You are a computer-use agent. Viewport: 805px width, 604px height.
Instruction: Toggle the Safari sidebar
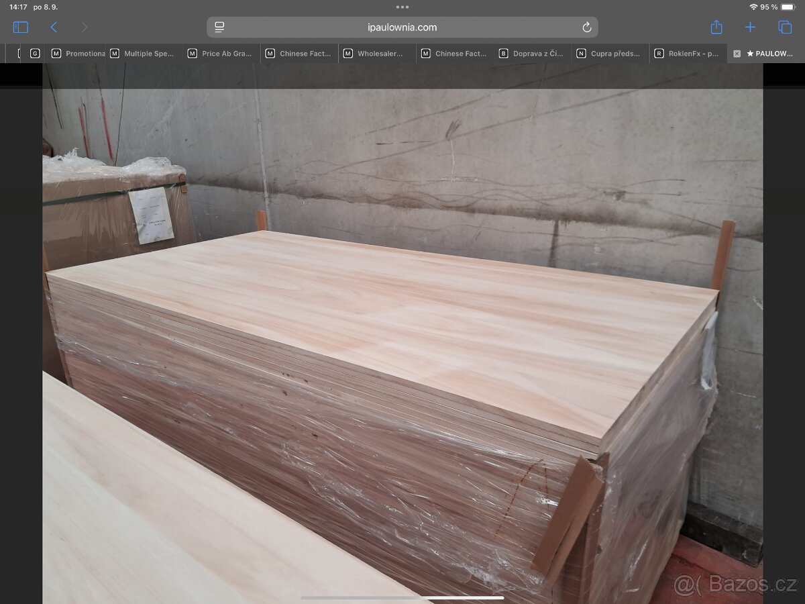[x=21, y=28]
